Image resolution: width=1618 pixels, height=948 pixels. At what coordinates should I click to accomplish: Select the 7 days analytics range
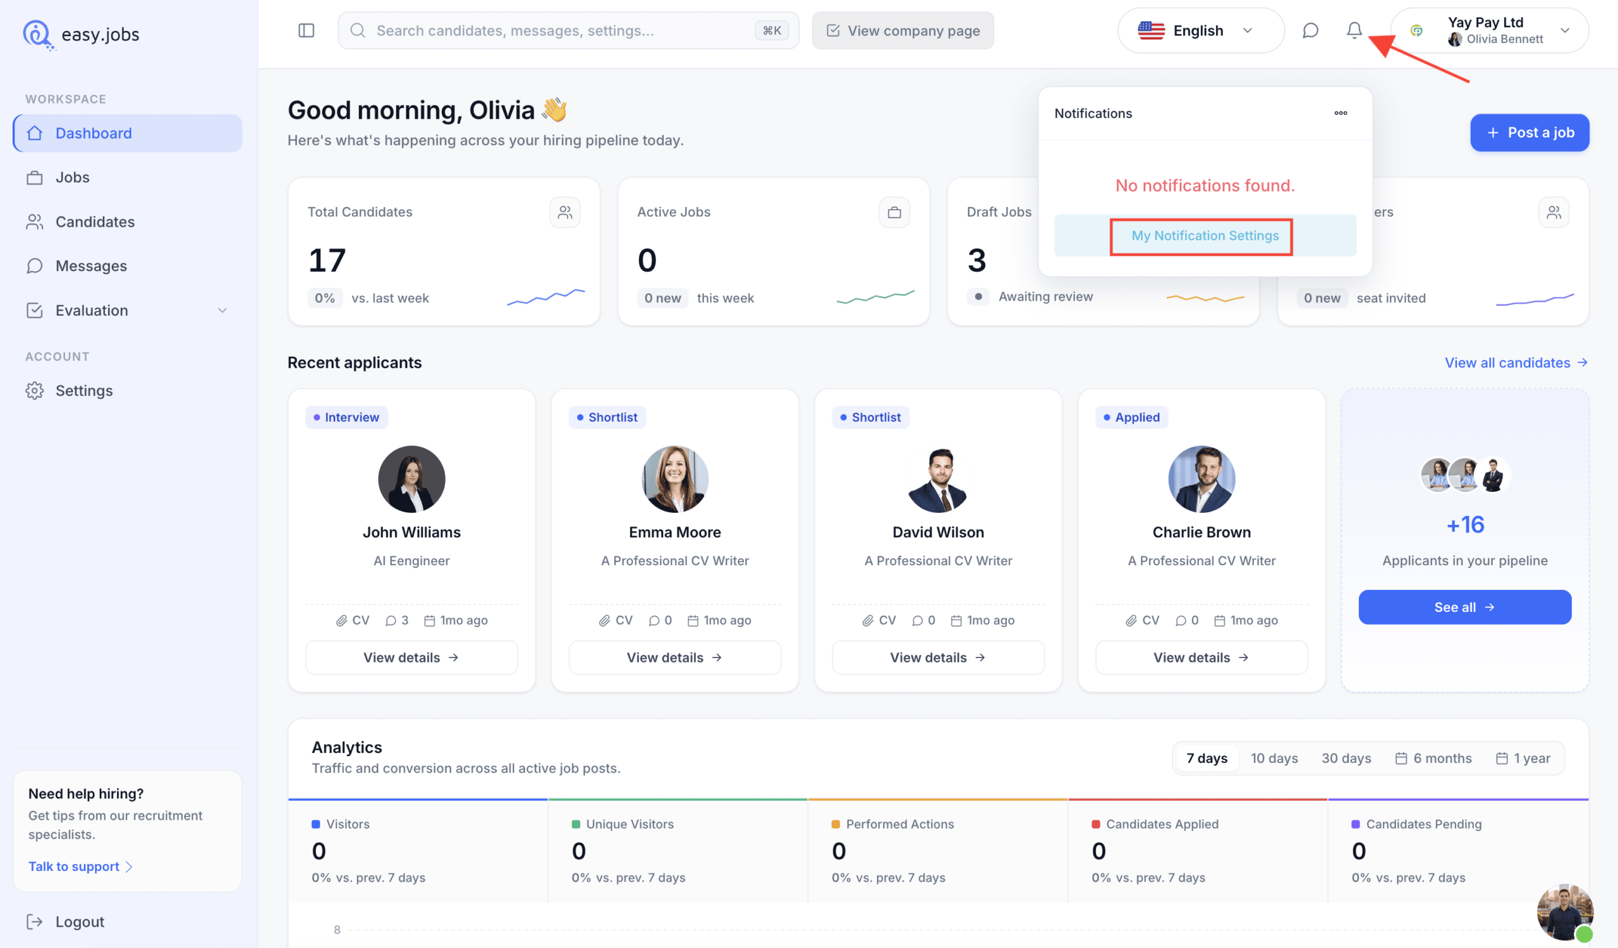[1207, 758]
